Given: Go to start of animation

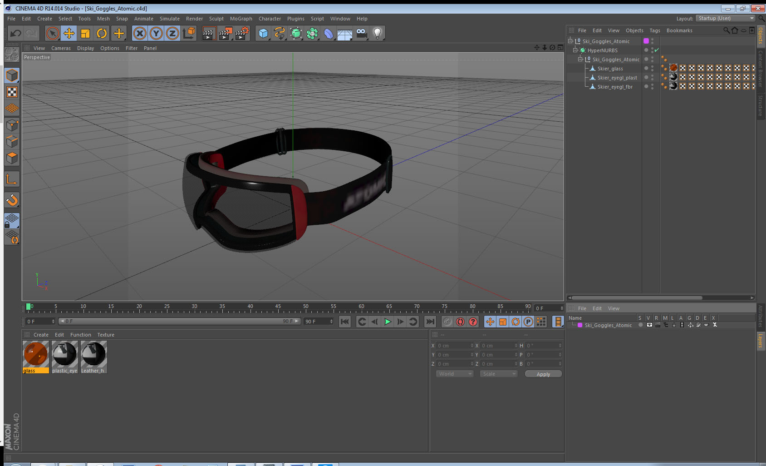Looking at the screenshot, I should [345, 322].
